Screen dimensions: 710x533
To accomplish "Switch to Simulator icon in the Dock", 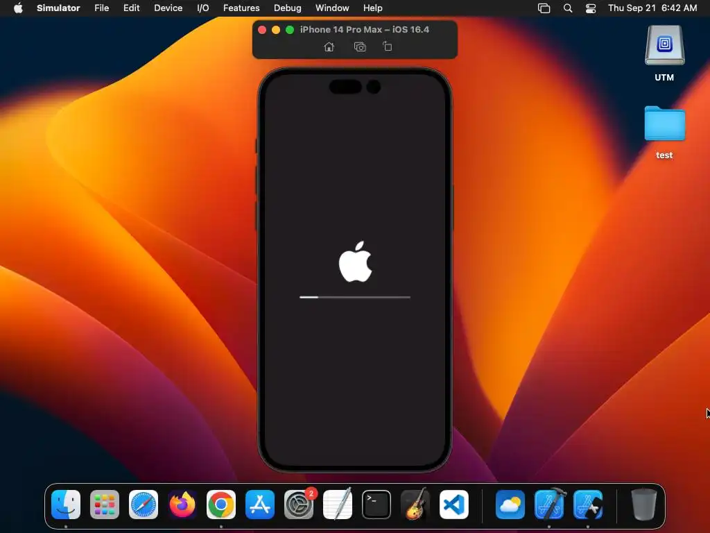I will 588,505.
